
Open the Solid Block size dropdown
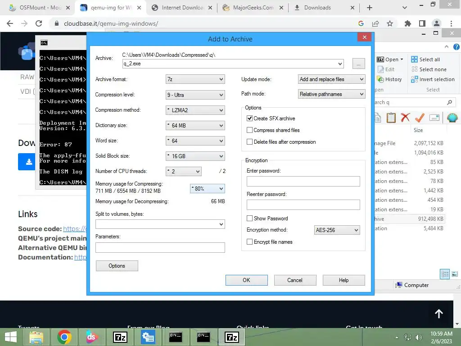click(195, 156)
